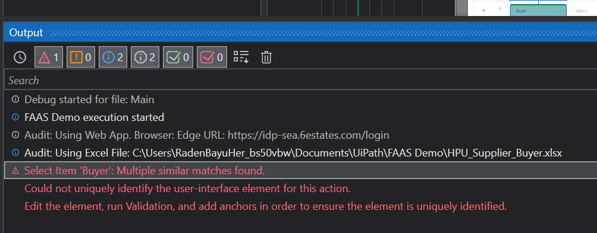
Task: Toggle the green passed-checkmark filter
Action: click(178, 58)
